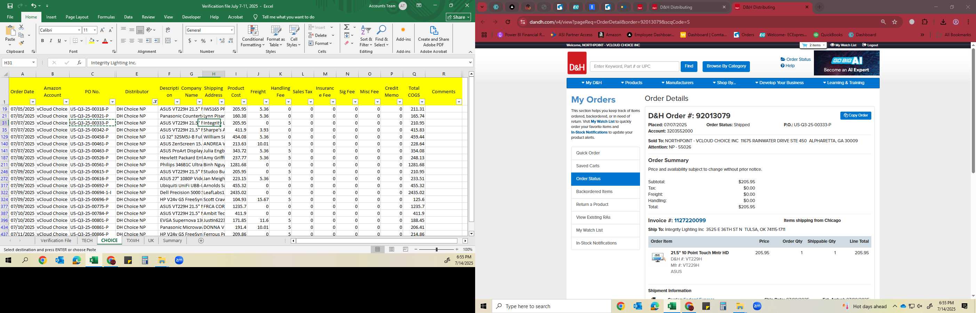Open the Page Layout ribbon tab
The image size is (976, 313).
77,17
